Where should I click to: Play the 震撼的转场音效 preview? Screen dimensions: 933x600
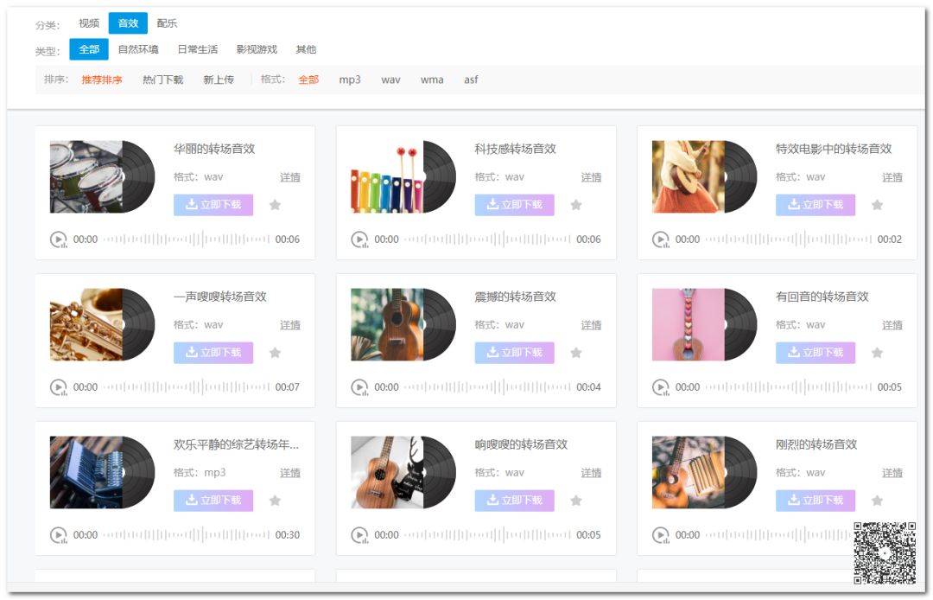359,387
